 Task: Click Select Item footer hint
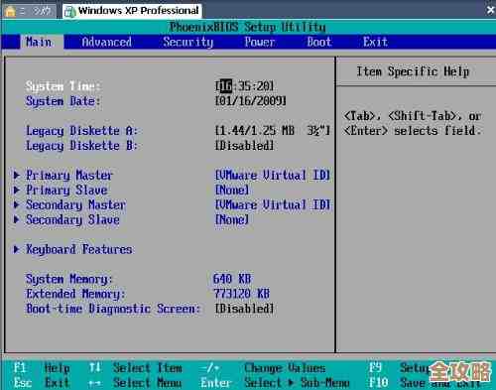coord(148,368)
